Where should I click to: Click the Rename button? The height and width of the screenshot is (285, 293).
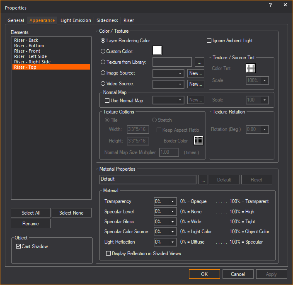(x=31, y=224)
